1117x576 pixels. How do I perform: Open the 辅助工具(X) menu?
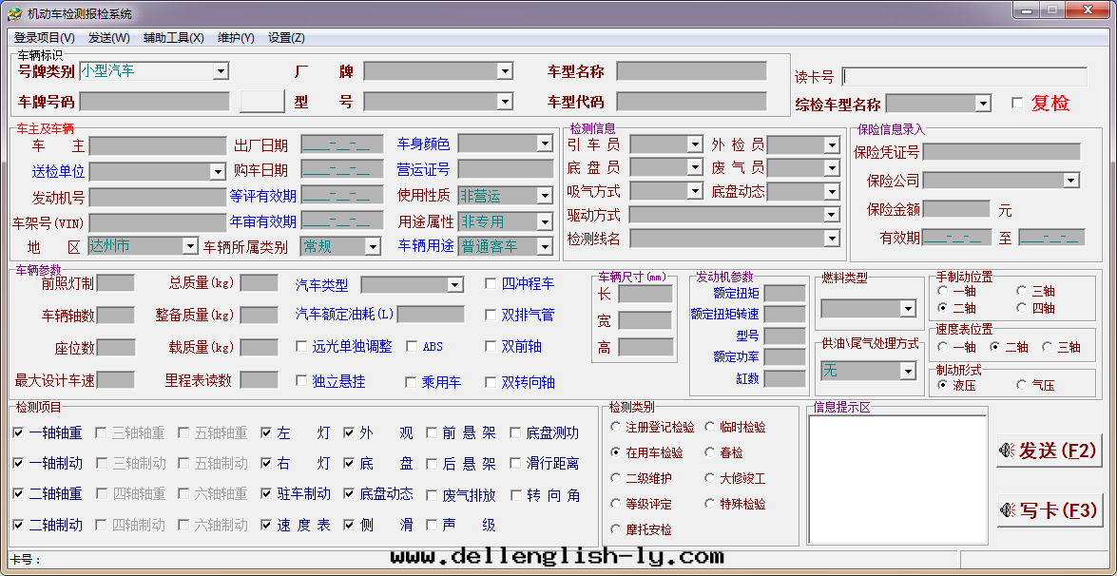pyautogui.click(x=173, y=38)
